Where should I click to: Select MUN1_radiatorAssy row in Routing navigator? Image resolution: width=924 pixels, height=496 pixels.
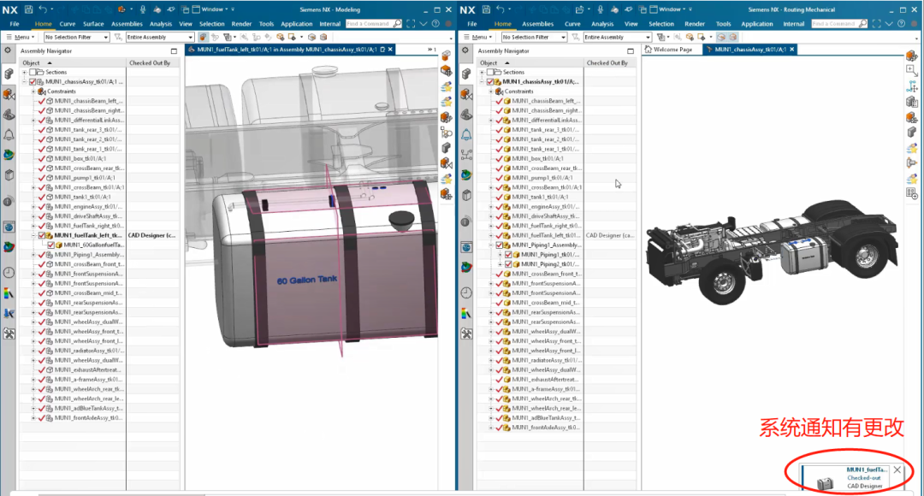pos(545,360)
